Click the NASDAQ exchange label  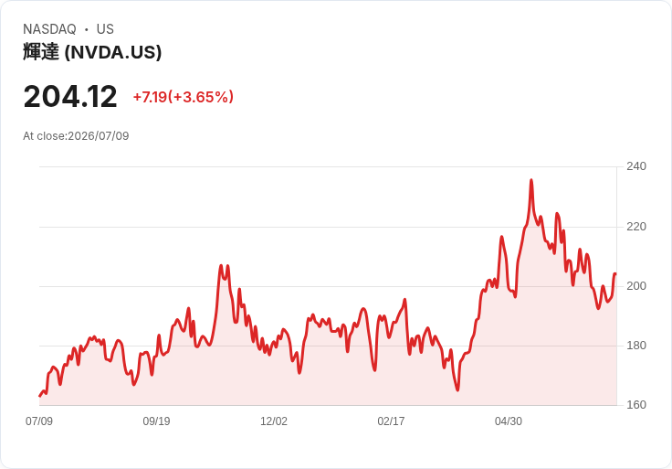pos(49,29)
